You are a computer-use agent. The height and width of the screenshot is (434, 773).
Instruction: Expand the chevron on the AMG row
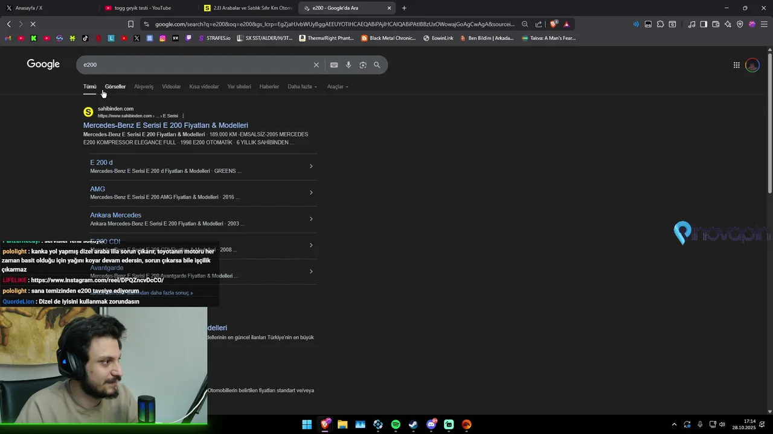[x=311, y=193]
